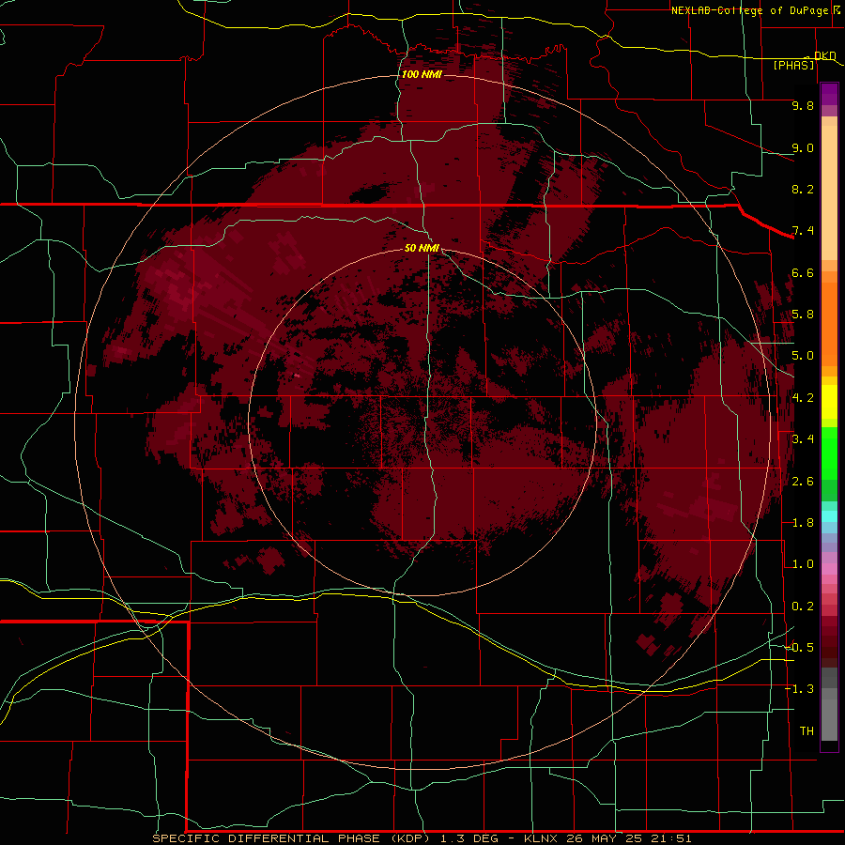The image size is (845, 845).
Task: Click the pink swatch on color bar
Action: coord(829,569)
